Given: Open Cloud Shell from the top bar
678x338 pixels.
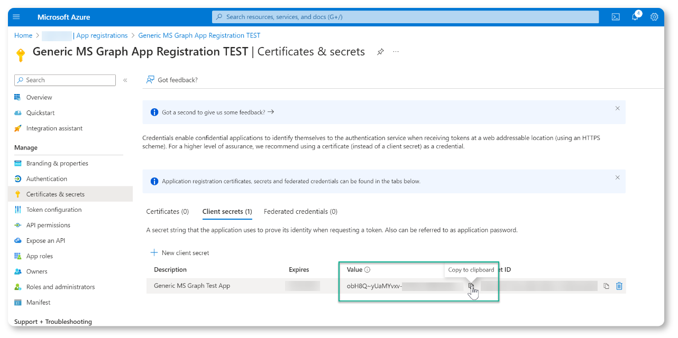Looking at the screenshot, I should click(616, 17).
